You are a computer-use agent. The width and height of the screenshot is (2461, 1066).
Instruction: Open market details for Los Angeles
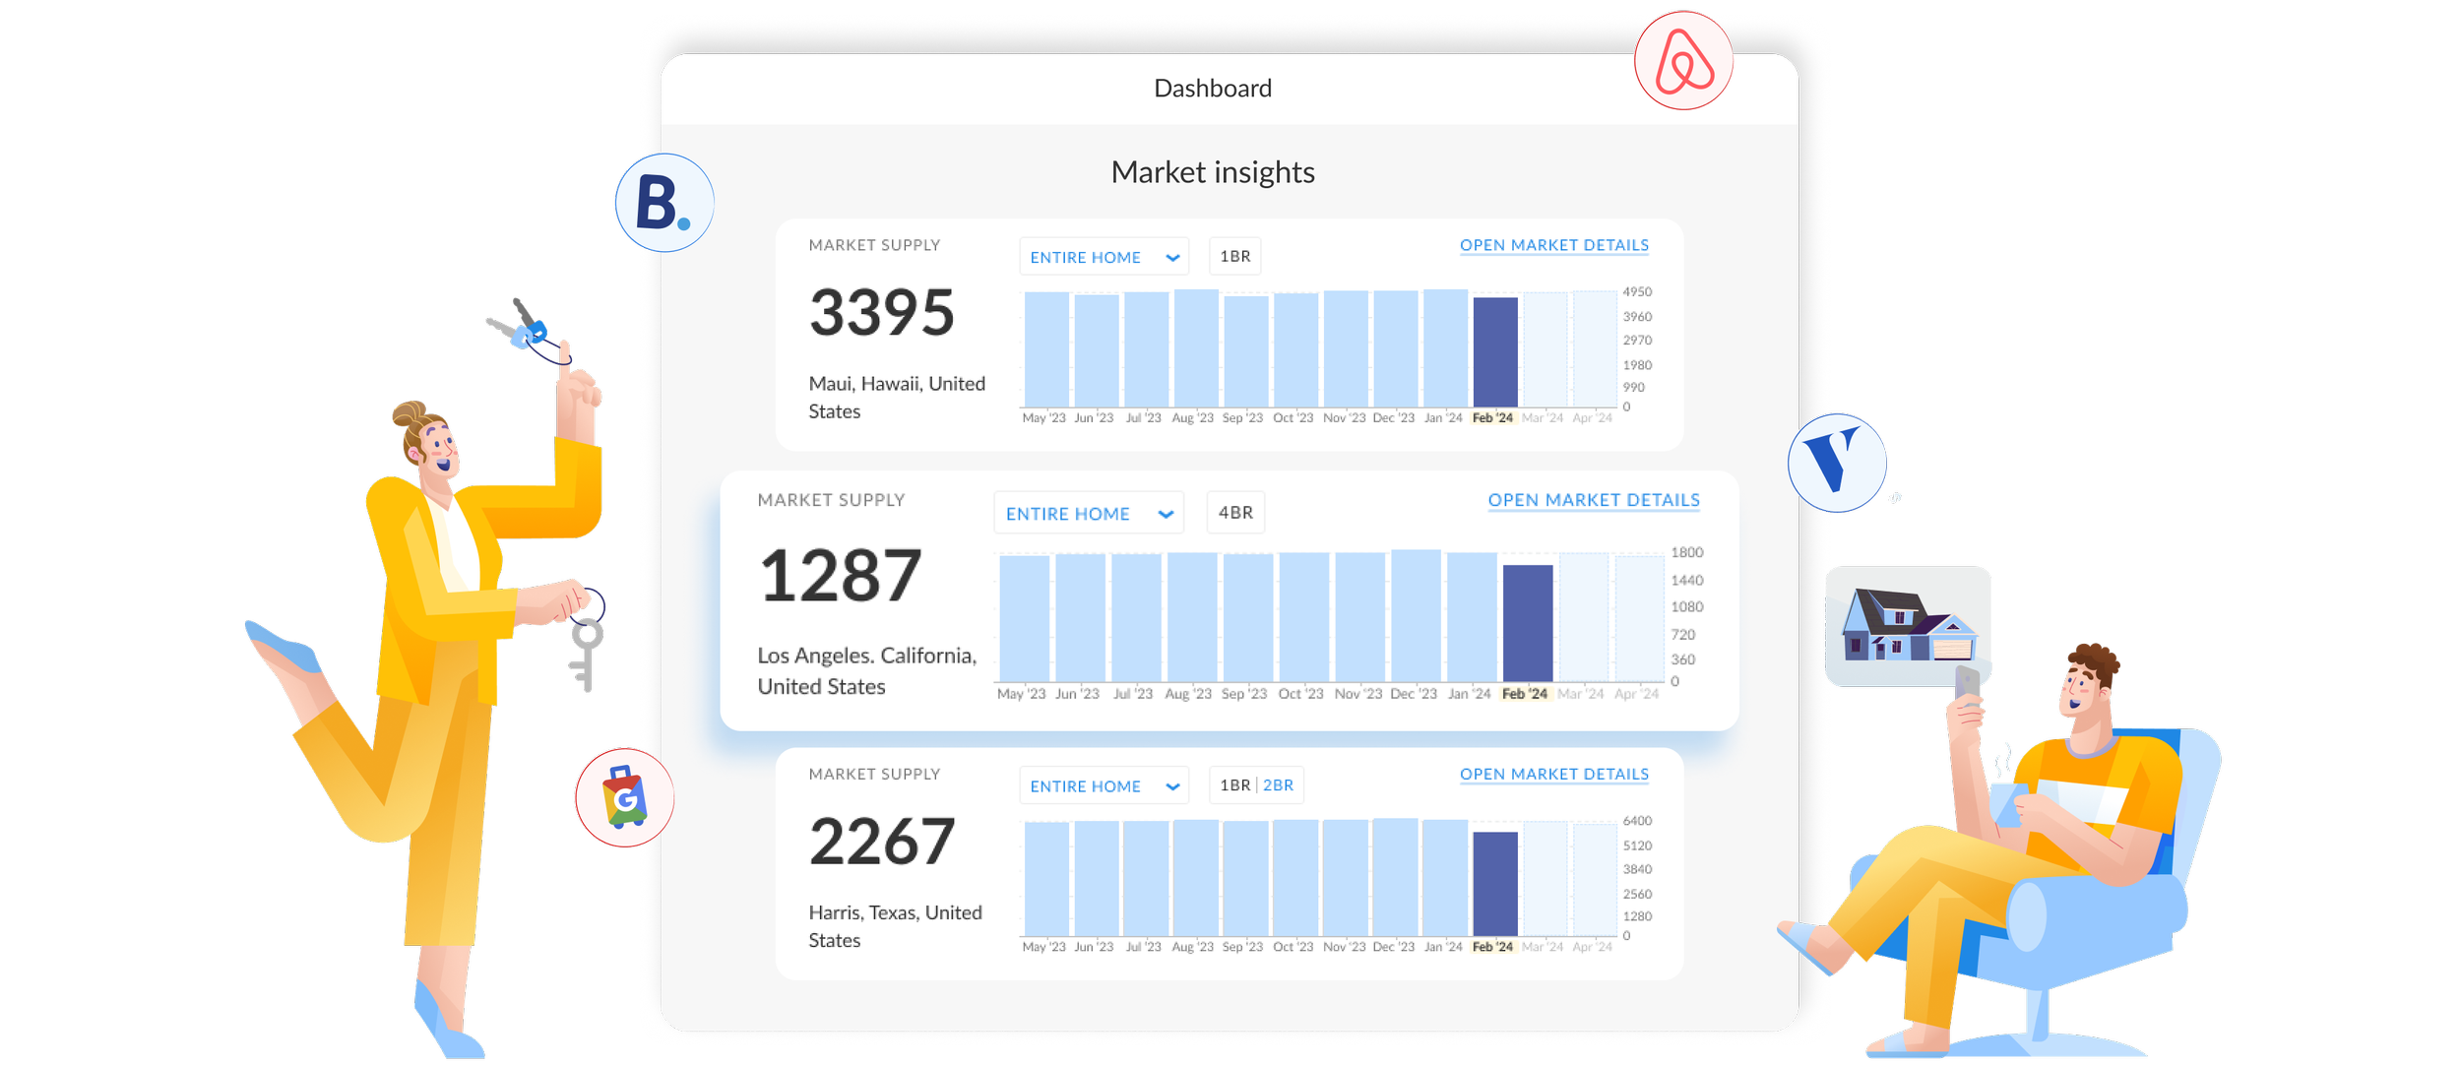tap(1593, 500)
